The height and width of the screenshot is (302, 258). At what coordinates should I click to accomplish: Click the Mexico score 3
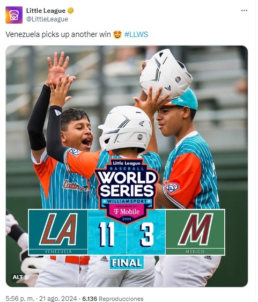point(147,234)
